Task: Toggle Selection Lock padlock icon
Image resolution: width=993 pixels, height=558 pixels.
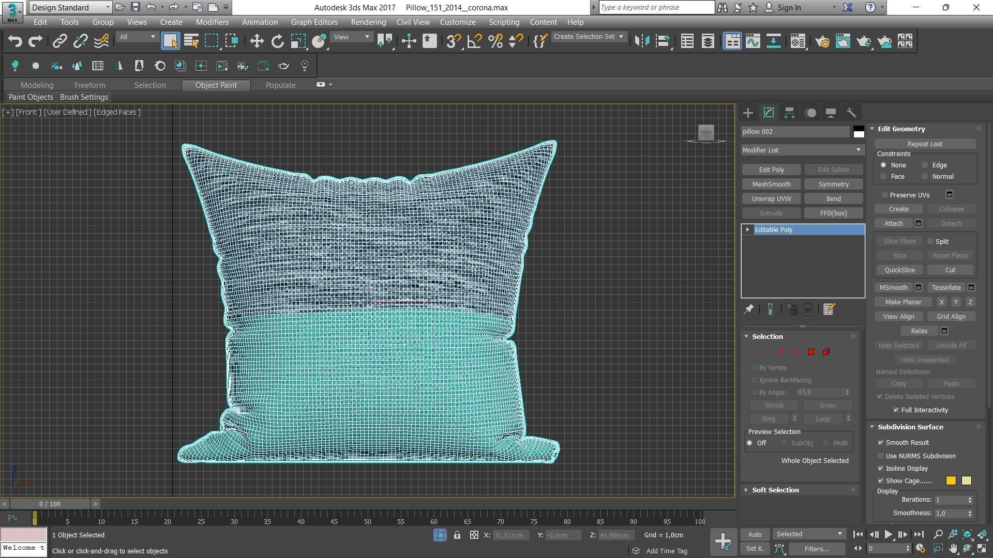Action: (457, 535)
